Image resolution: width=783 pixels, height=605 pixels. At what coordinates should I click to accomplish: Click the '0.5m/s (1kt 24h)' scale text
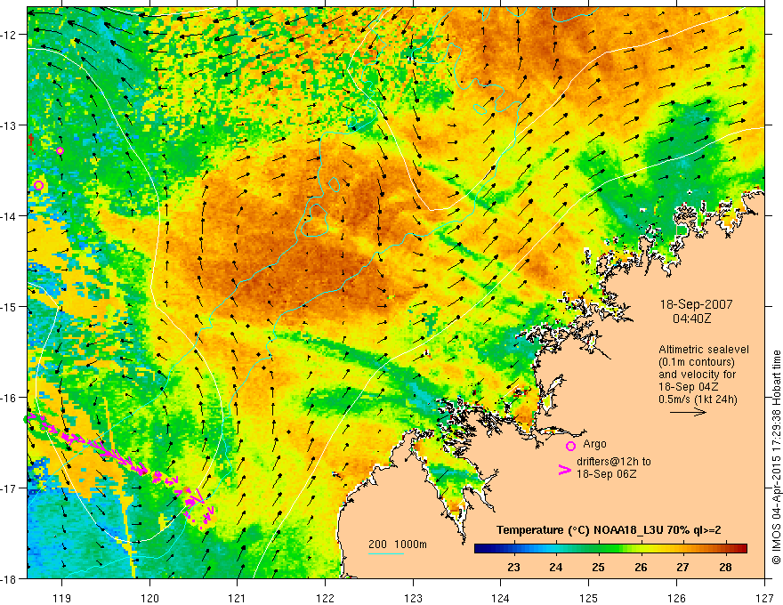tap(698, 399)
